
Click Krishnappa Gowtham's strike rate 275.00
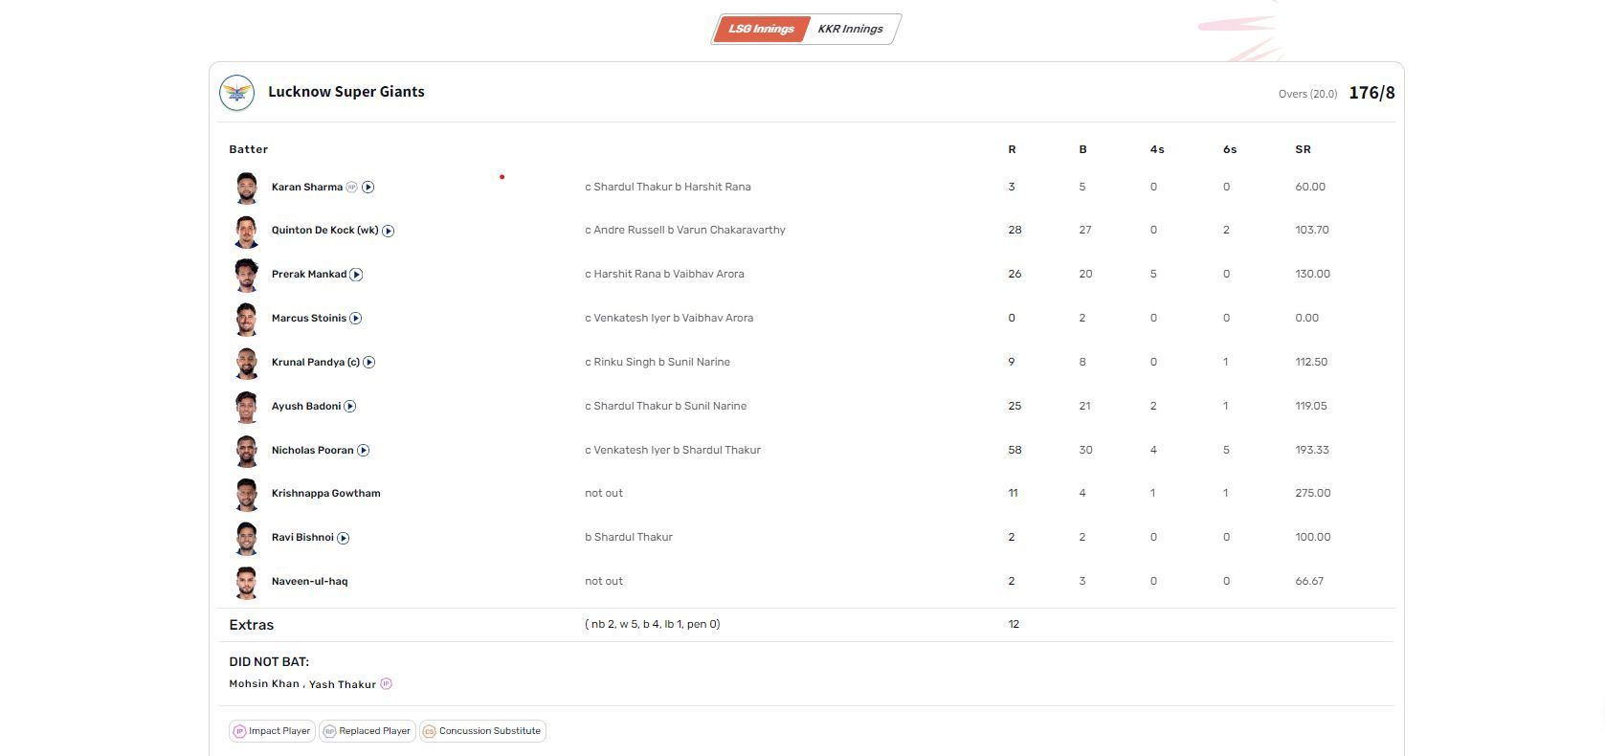[x=1313, y=494]
